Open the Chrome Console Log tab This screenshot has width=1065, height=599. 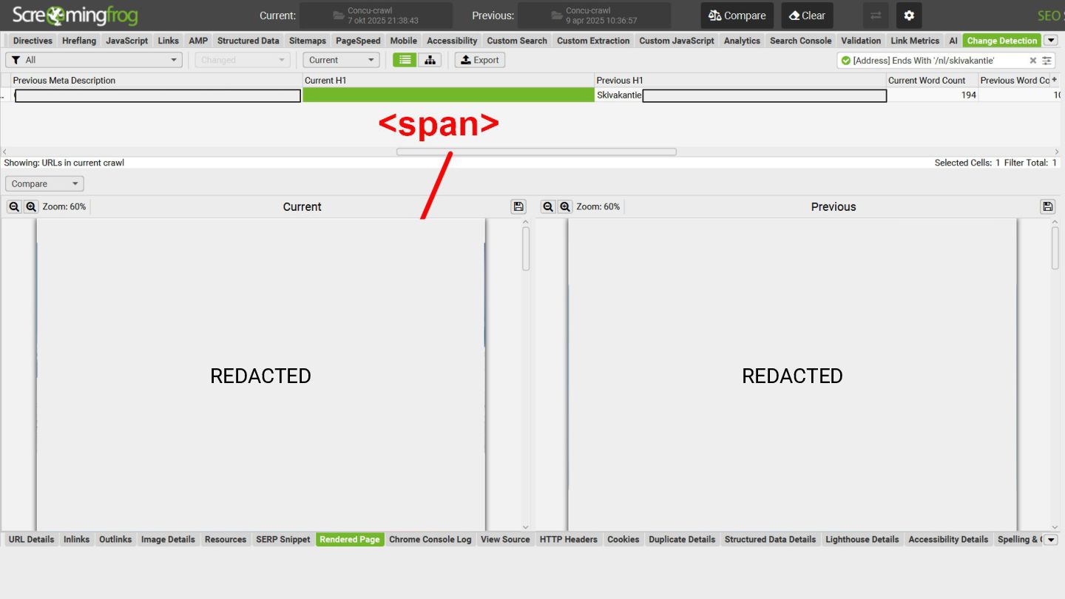(x=430, y=540)
